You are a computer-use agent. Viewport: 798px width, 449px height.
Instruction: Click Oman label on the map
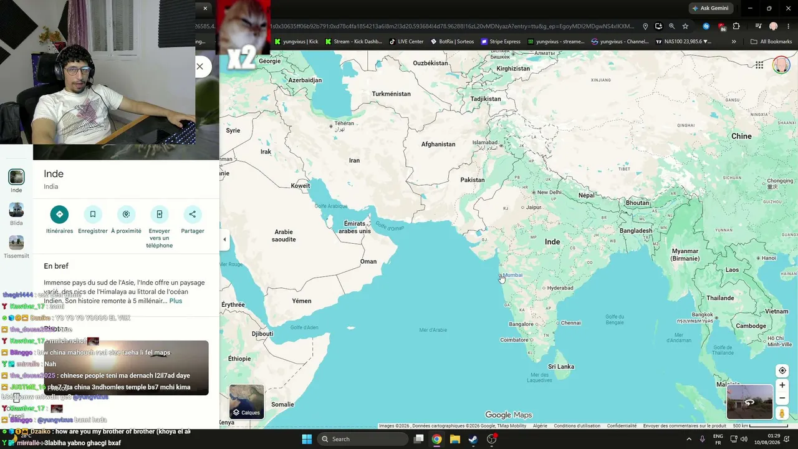point(368,261)
